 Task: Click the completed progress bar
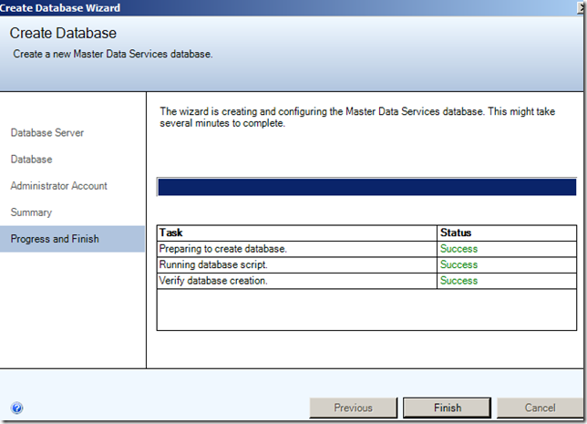[x=366, y=187]
